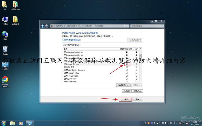202x126 pixels.
Task: Uncheck the Google Chrome name checkbox
Action: (65, 64)
